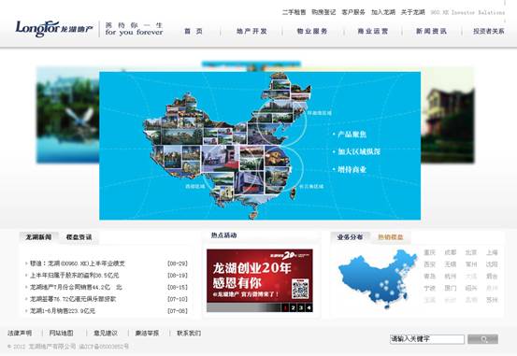Viewport: 517px width, 356px height.
Task: Open the 地产开发 navigation menu
Action: click(251, 32)
